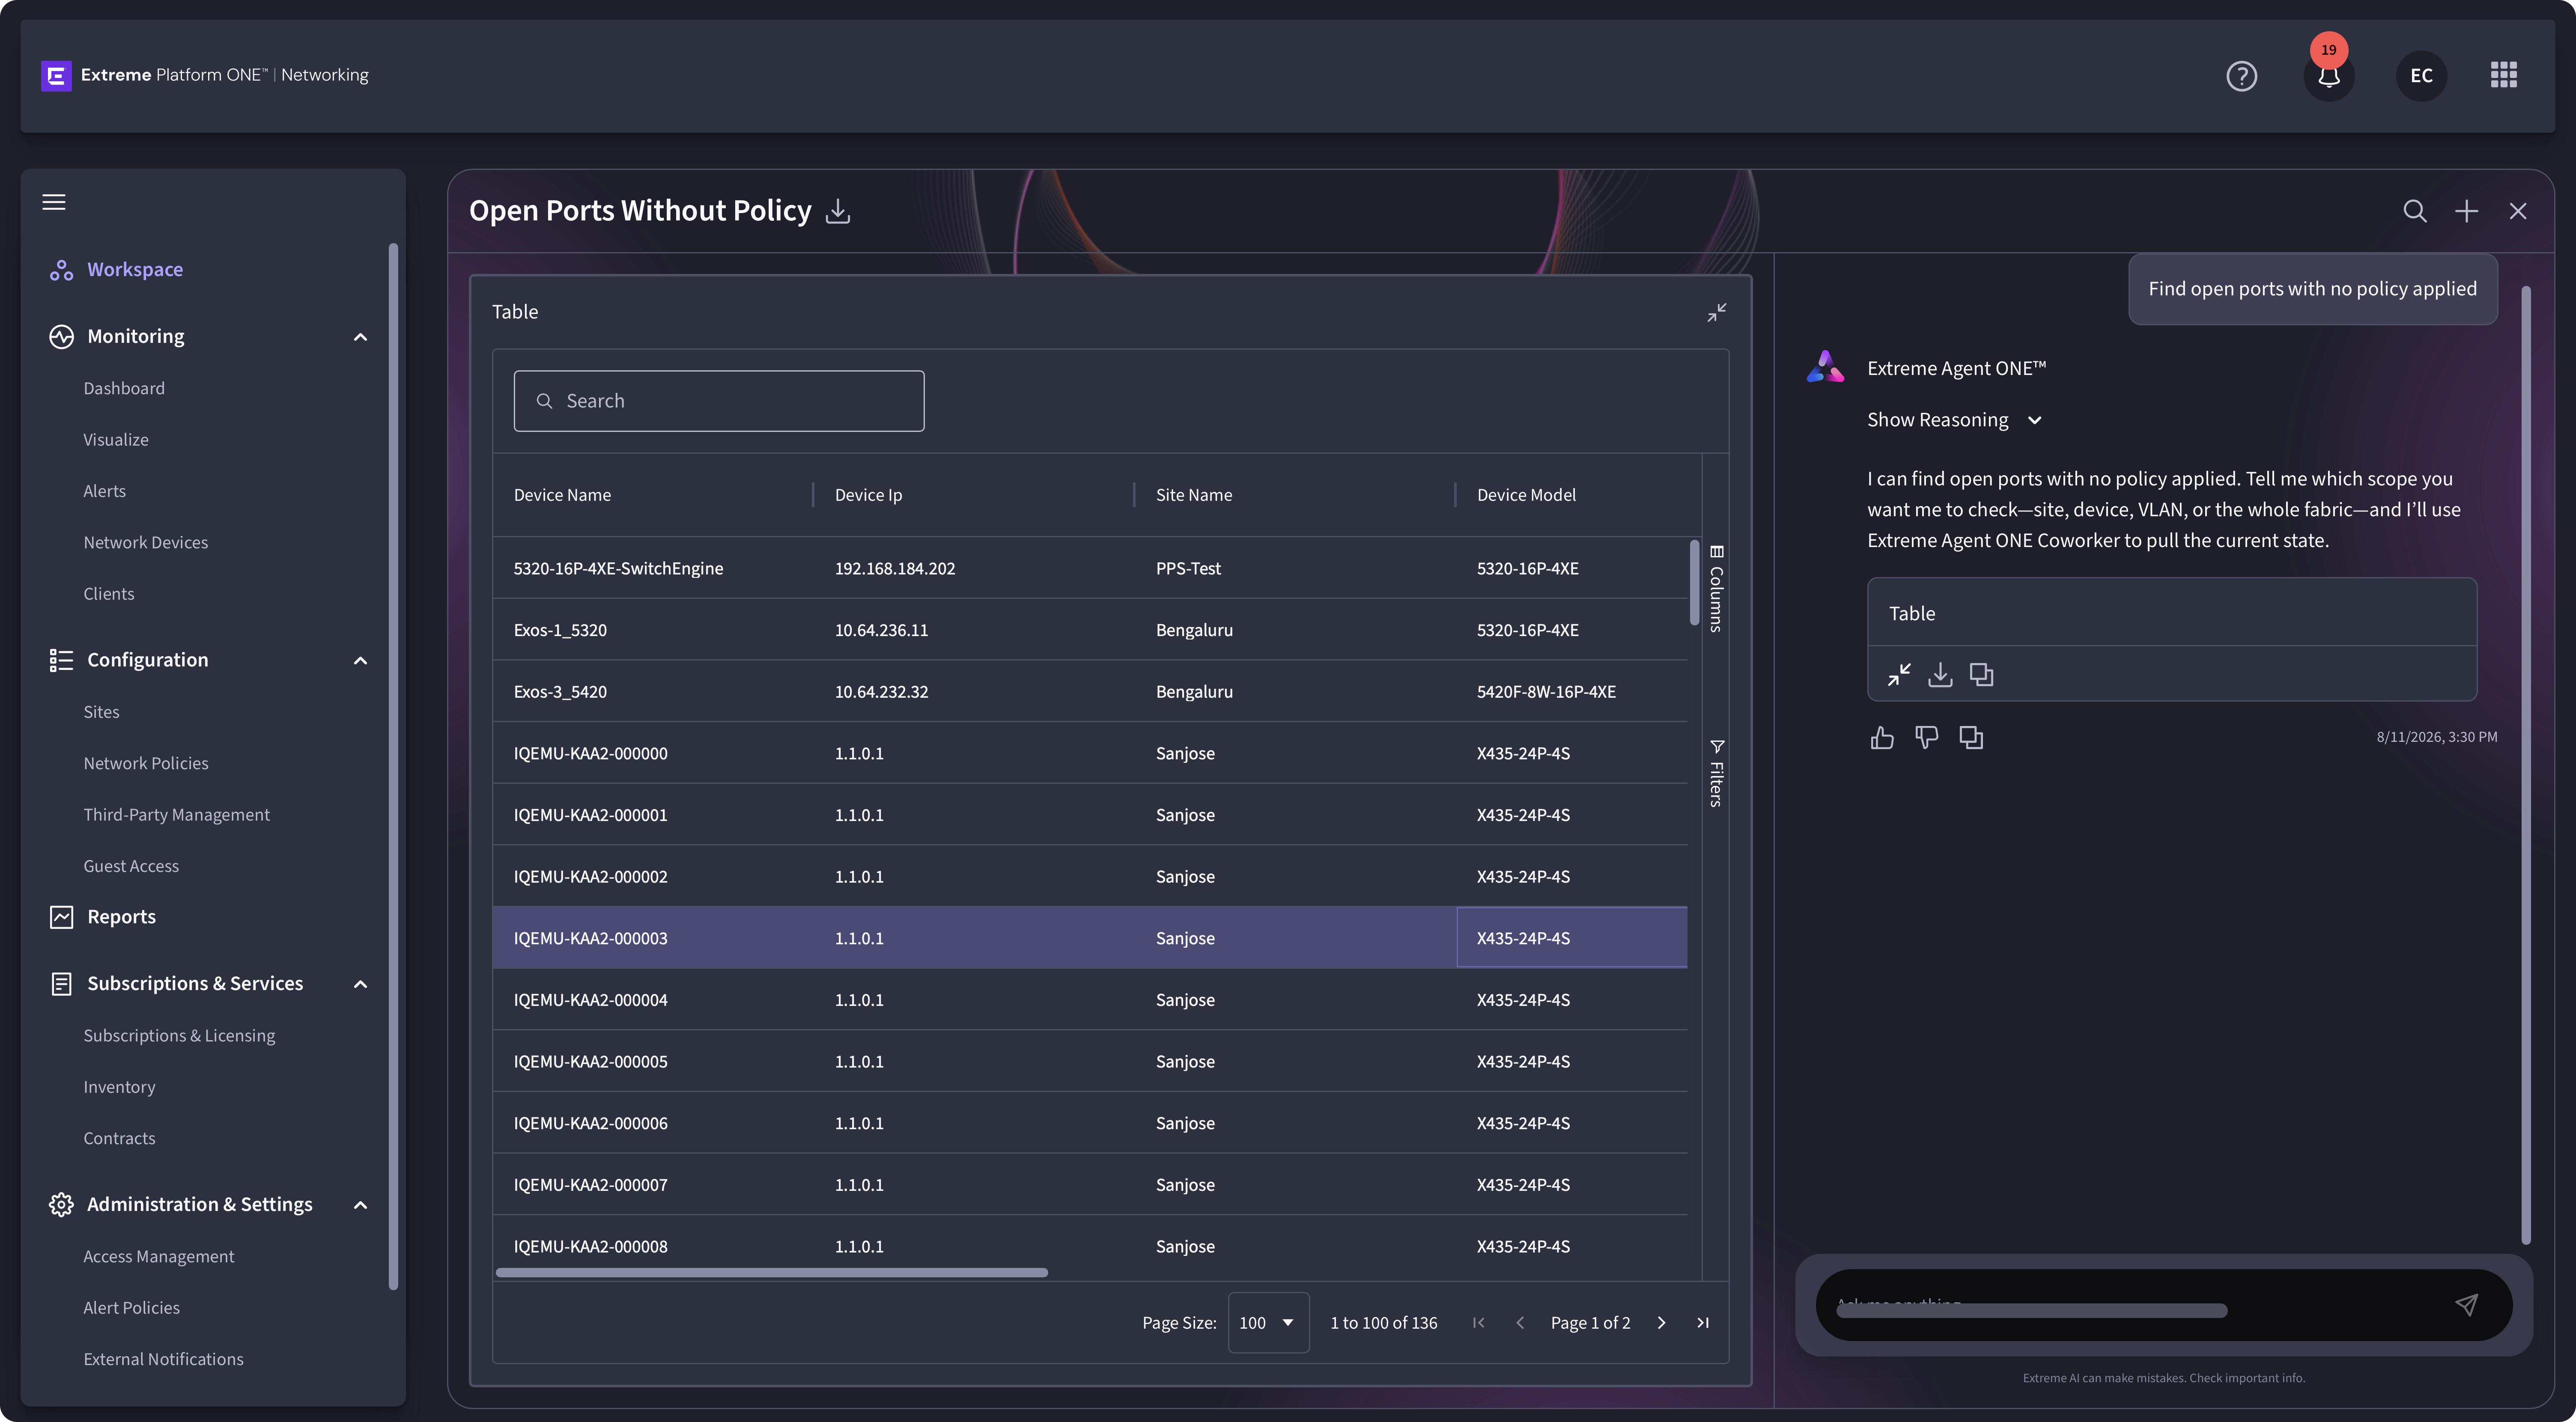2576x1422 pixels.
Task: Download the Open Ports Without Policy report
Action: click(838, 211)
